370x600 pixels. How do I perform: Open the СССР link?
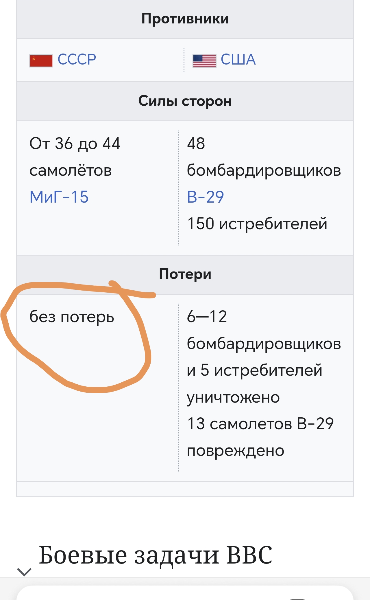coord(77,60)
